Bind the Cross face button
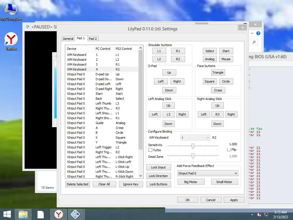Screen dimensions: 293x220 click(x=218, y=90)
